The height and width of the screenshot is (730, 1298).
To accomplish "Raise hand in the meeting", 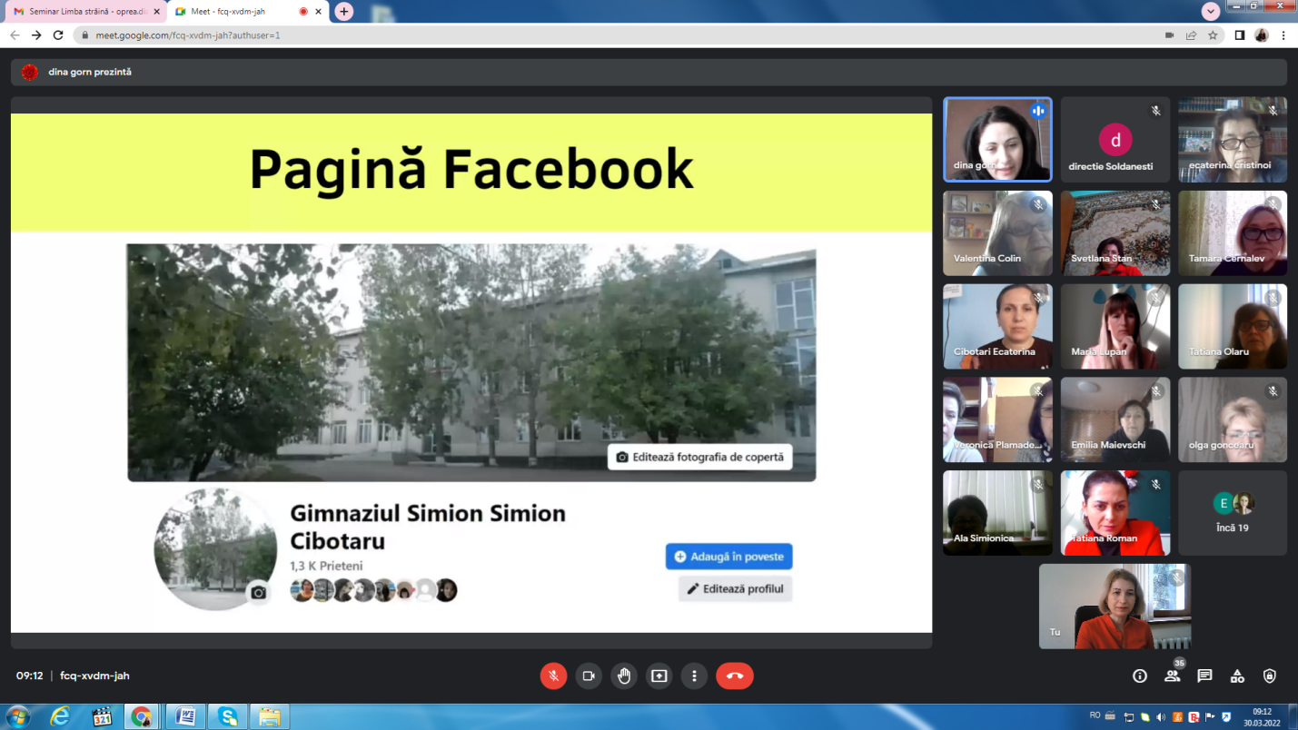I will point(624,676).
